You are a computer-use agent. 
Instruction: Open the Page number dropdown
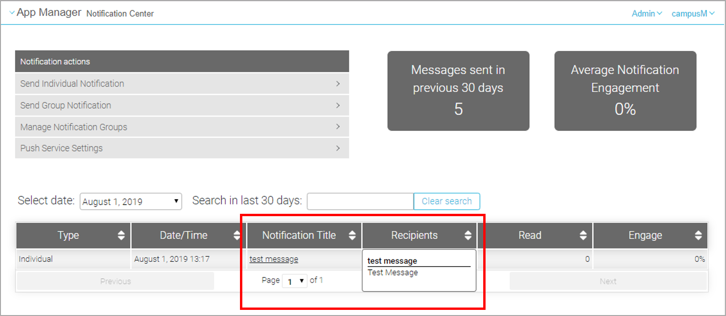(295, 281)
